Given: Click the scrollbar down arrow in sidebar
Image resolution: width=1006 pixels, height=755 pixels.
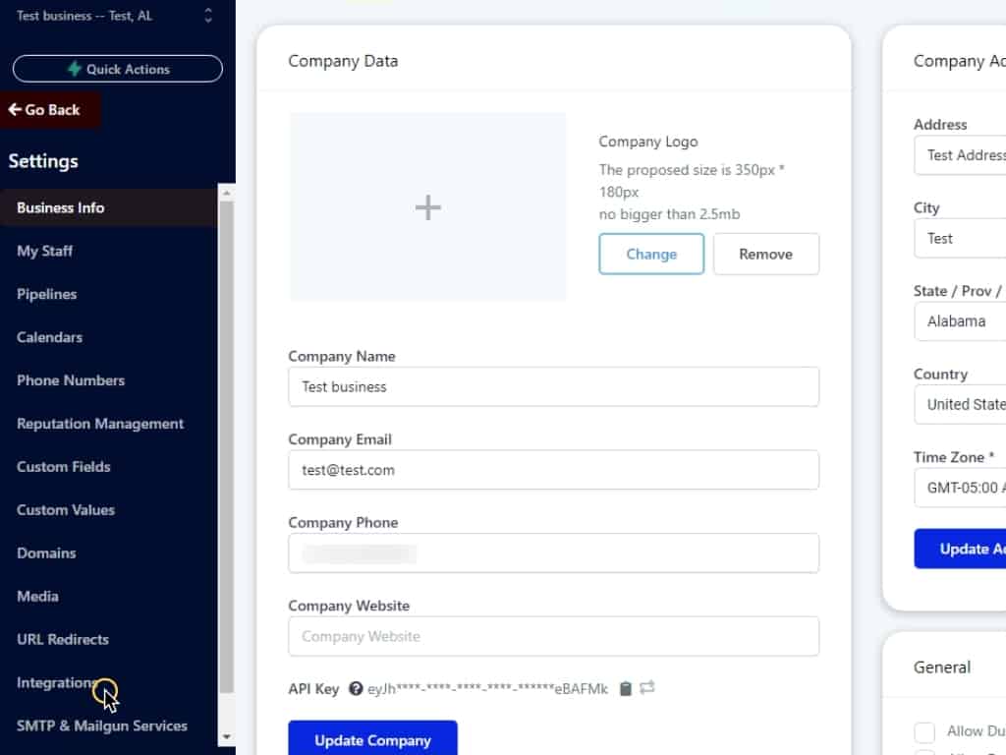Looking at the screenshot, I should tap(227, 736).
